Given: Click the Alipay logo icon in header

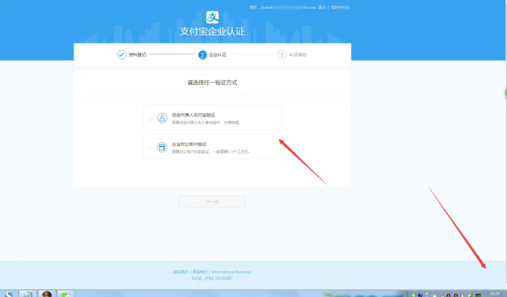Looking at the screenshot, I should 212,17.
